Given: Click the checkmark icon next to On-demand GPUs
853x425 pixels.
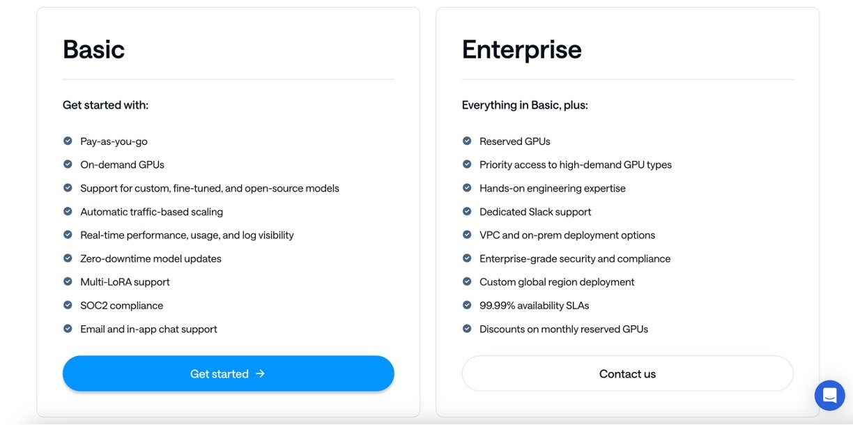Looking at the screenshot, I should pos(68,164).
